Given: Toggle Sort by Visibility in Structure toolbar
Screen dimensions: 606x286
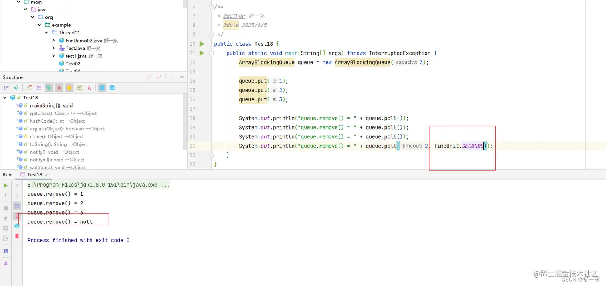Looking at the screenshot, I should pos(6,88).
